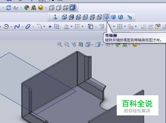The height and width of the screenshot is (123, 166).
Task: Open the heads-up View Settings dropdown arrow
Action: tap(140, 45)
